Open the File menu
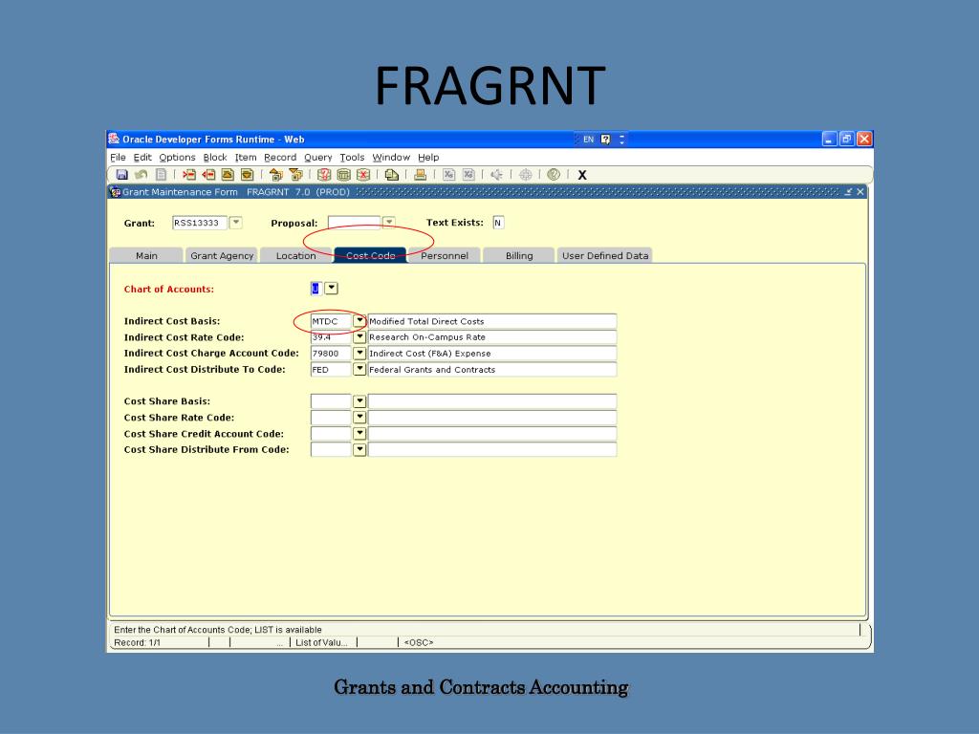 coord(118,158)
